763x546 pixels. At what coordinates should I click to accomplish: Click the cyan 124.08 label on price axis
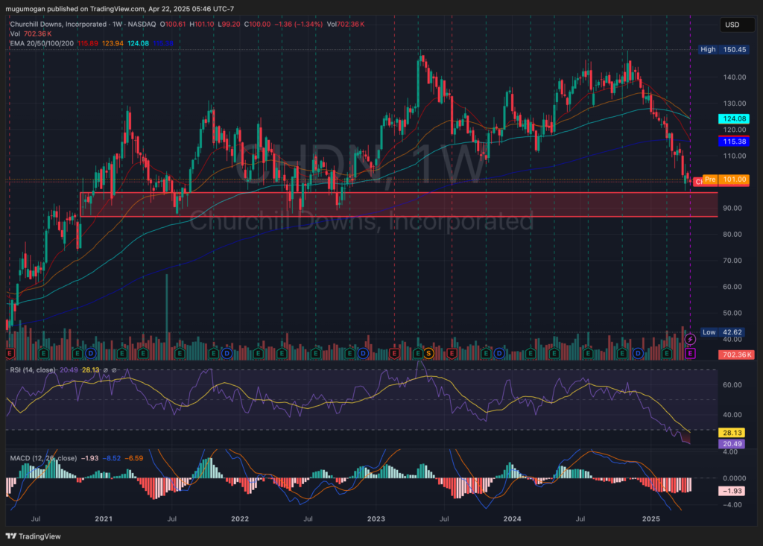[x=734, y=118]
